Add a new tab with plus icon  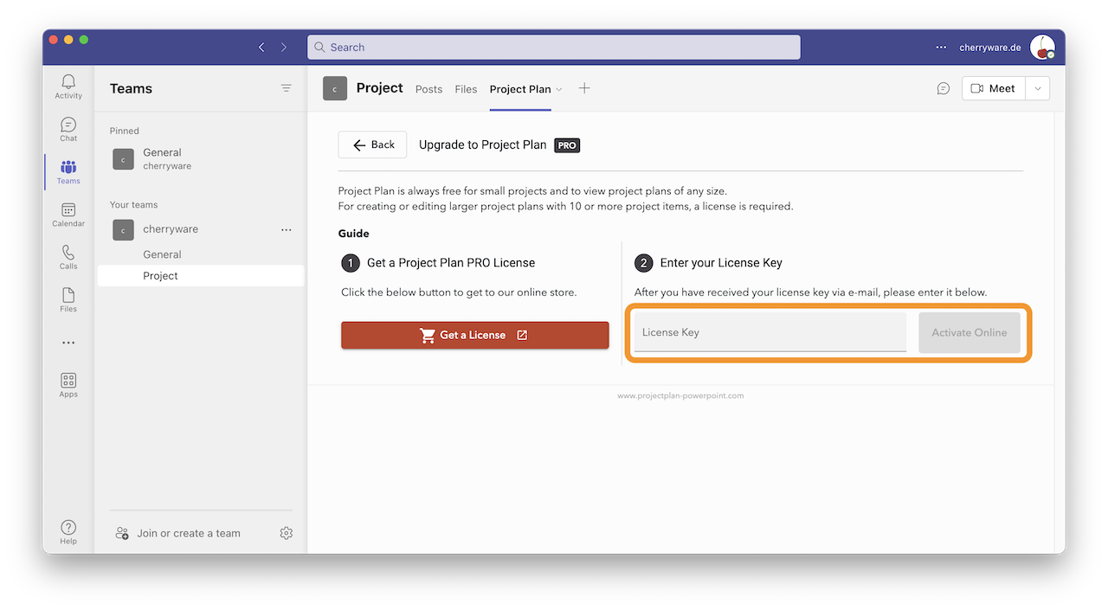tap(584, 88)
